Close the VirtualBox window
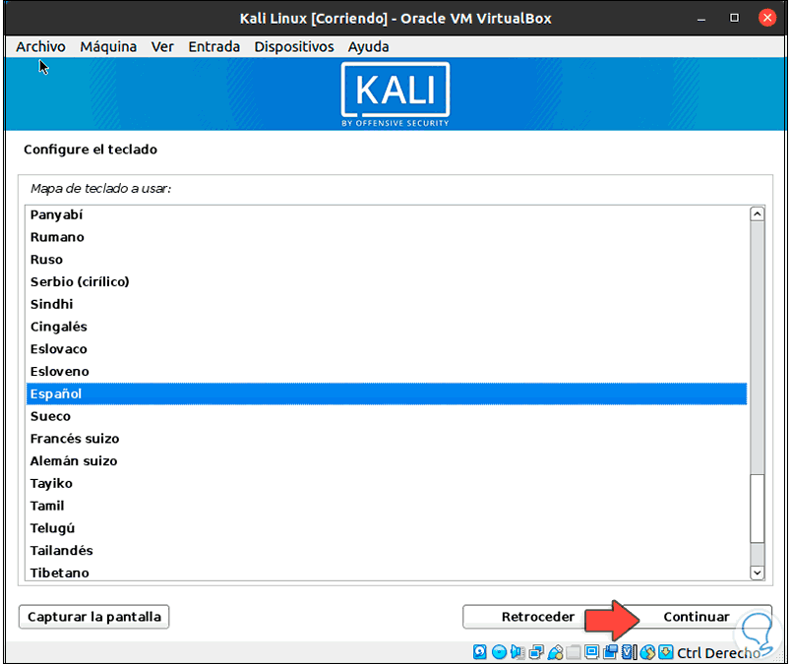This screenshot has height=664, width=791. click(x=766, y=18)
